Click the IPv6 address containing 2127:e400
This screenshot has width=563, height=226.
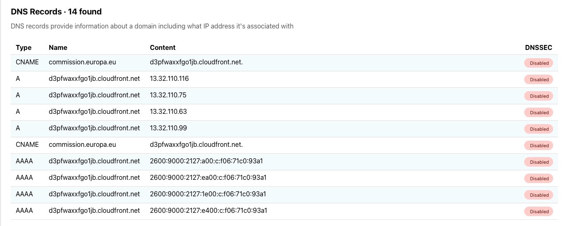point(208,210)
